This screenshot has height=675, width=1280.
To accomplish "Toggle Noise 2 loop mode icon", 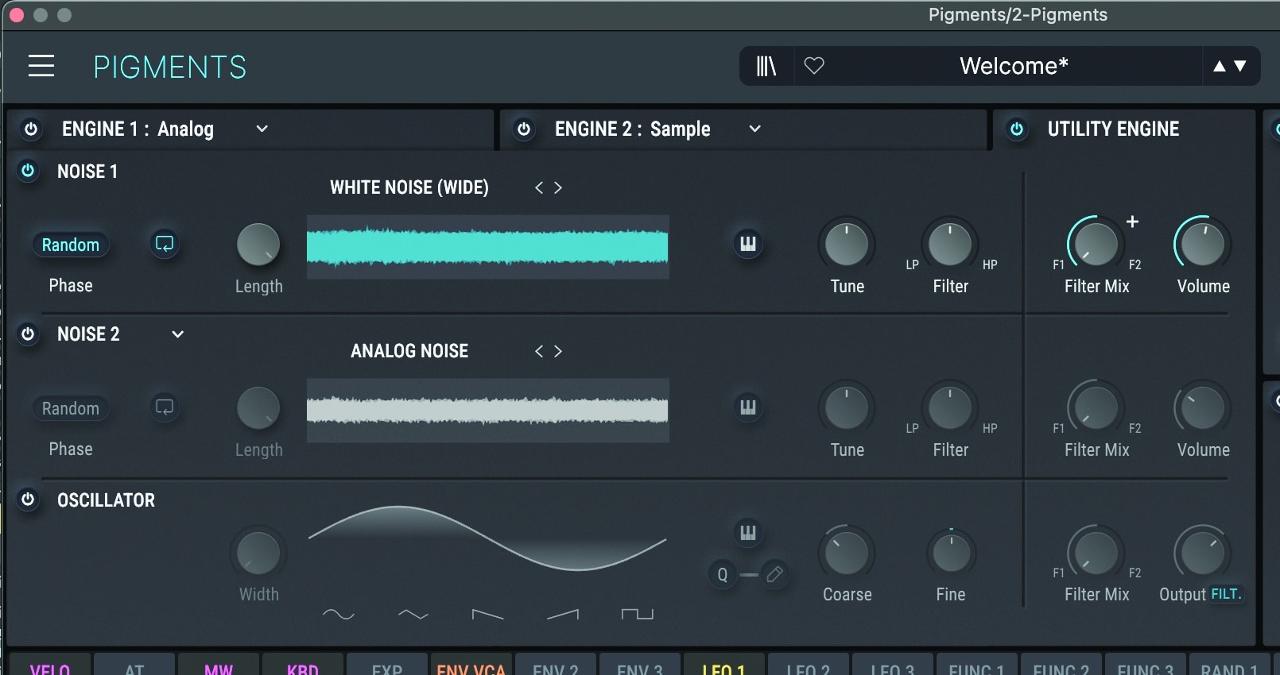I will [165, 407].
